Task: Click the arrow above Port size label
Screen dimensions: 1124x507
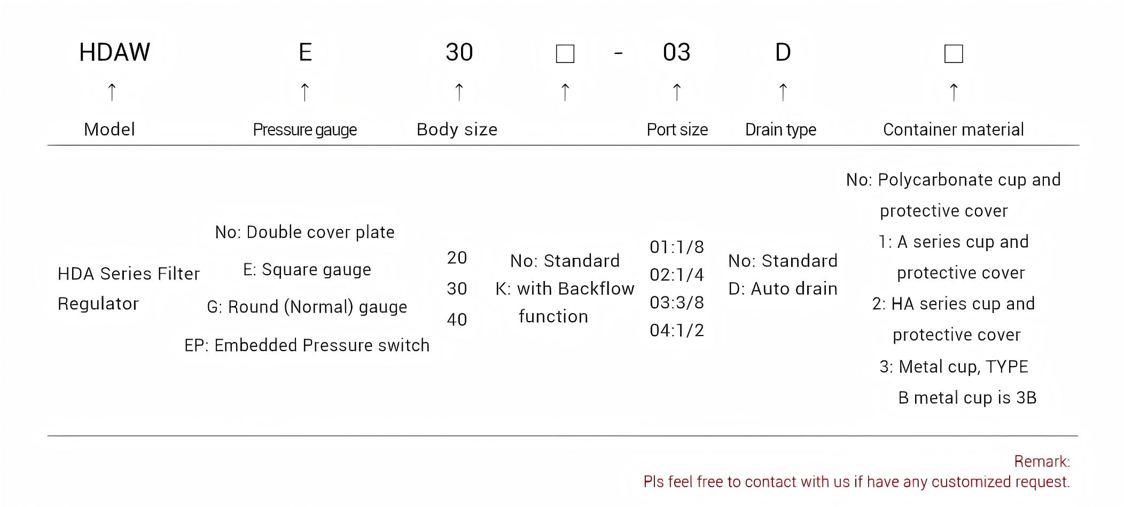Action: (676, 92)
